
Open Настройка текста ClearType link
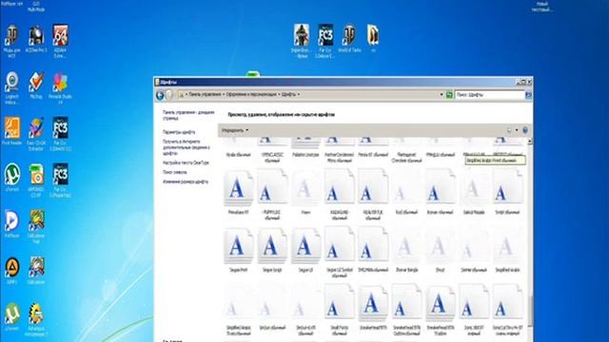186,162
